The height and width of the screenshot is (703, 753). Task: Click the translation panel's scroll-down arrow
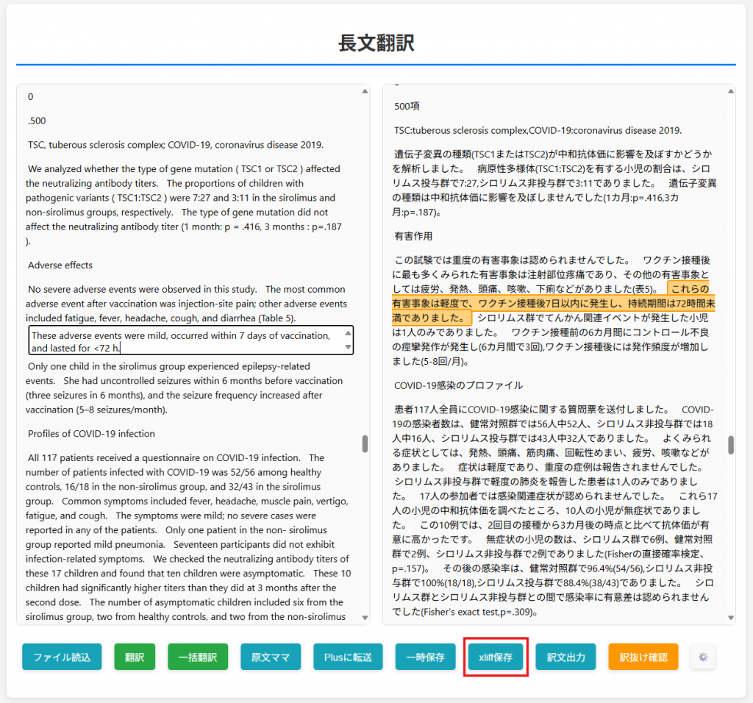point(730,618)
